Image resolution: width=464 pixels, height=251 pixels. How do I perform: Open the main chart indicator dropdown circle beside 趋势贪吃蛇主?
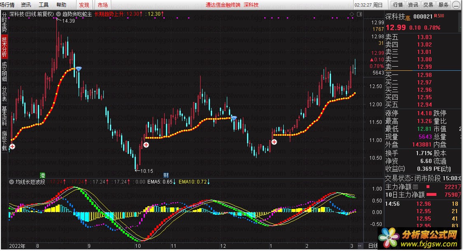point(58,14)
